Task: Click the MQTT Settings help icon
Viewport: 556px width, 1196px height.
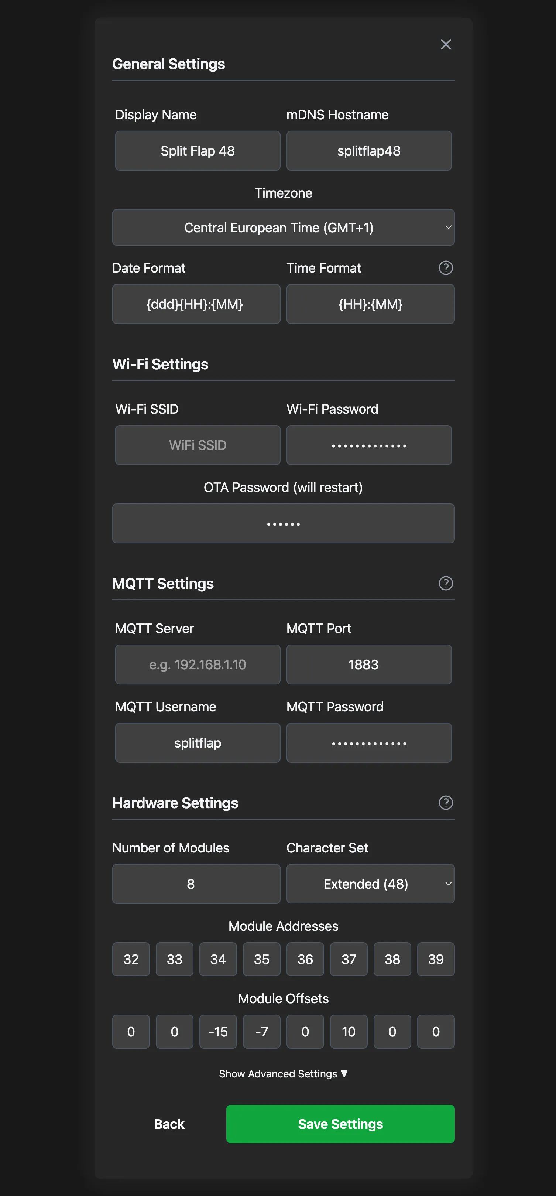Action: 446,583
